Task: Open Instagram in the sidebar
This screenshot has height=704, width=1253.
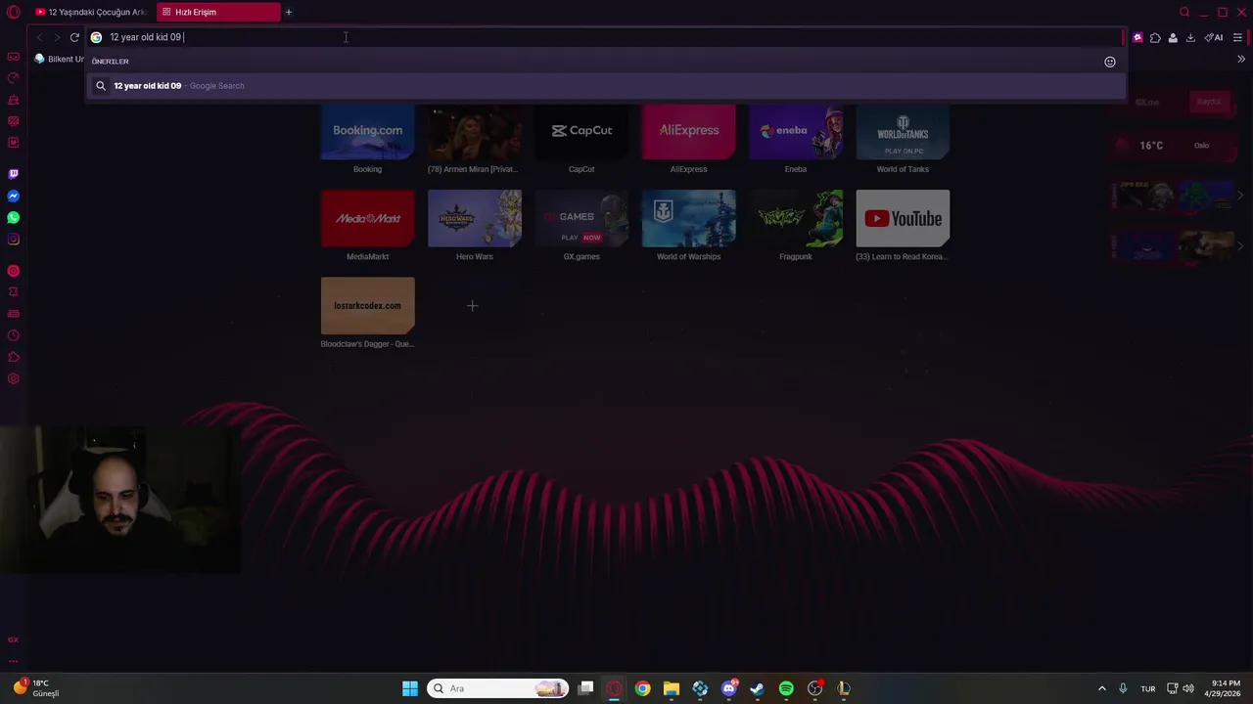Action: pos(14,239)
